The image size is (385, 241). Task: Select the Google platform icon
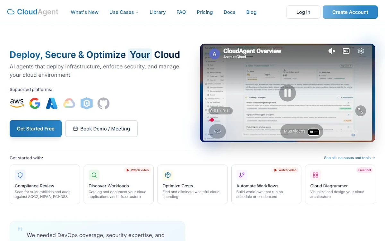click(35, 103)
